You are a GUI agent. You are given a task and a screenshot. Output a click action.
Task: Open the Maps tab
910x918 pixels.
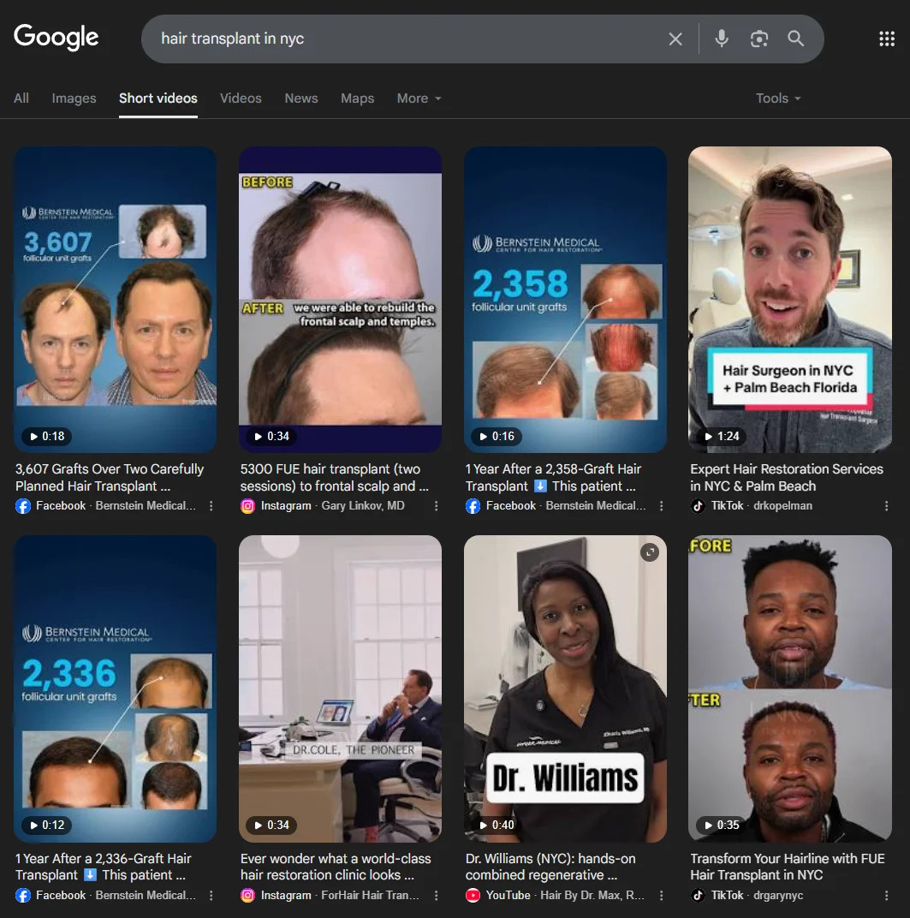pyautogui.click(x=357, y=98)
